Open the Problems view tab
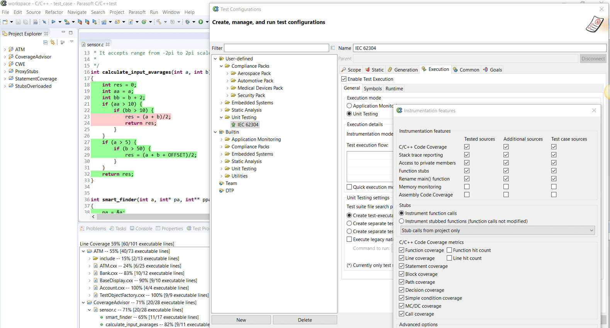Viewport: 610px width, 328px height. click(x=93, y=228)
